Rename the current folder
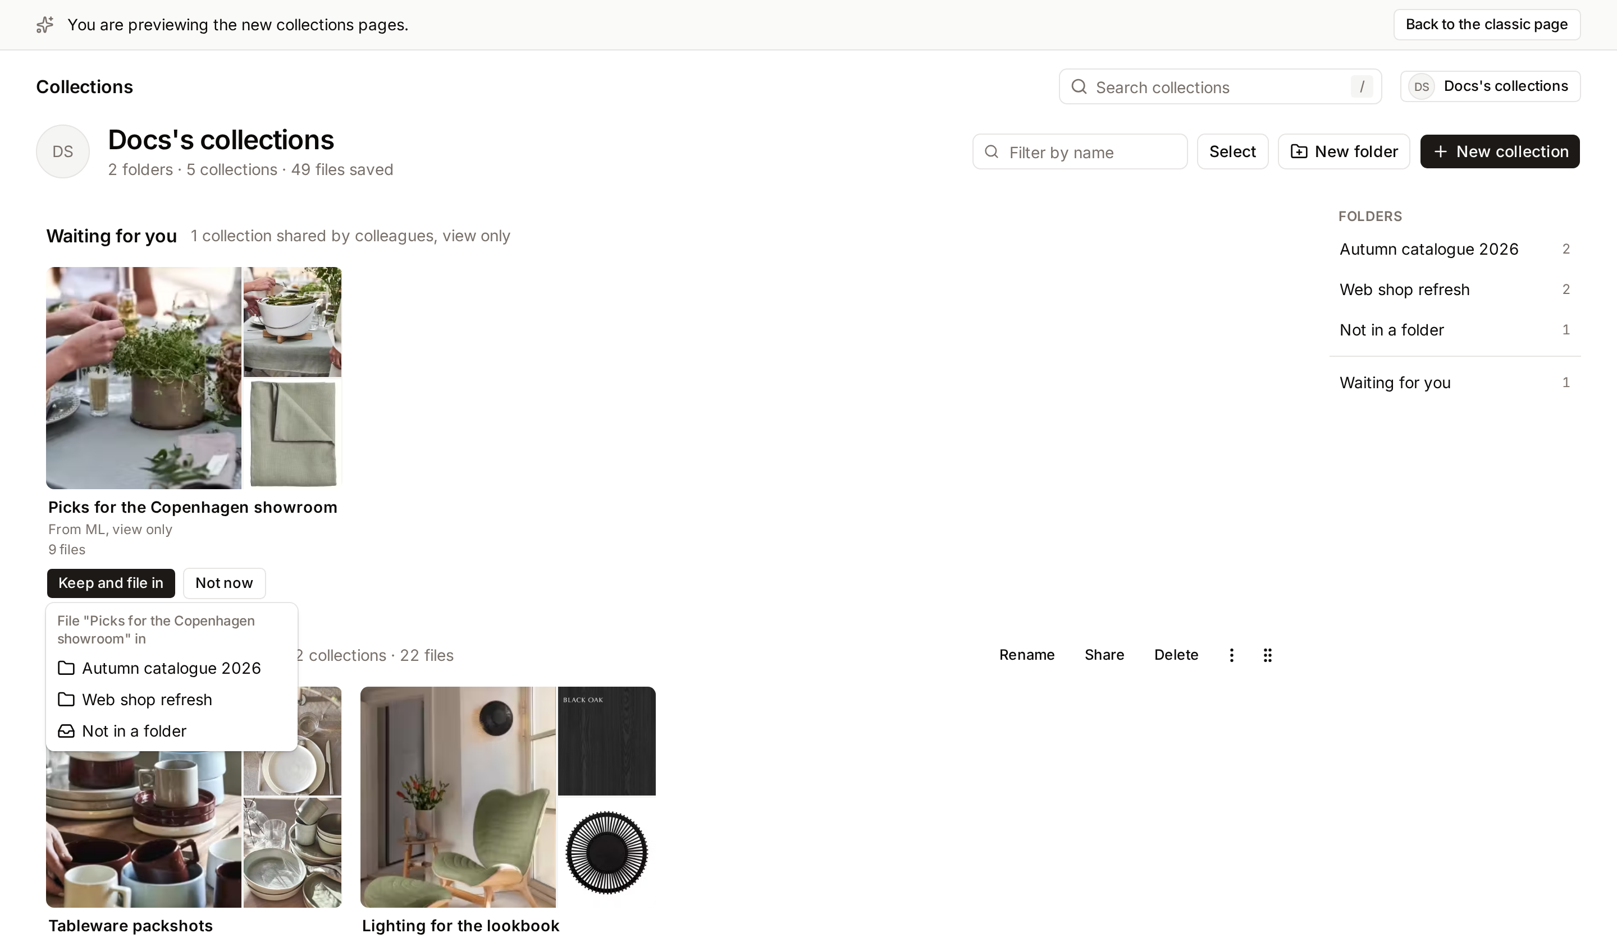Image resolution: width=1617 pixels, height=938 pixels. (x=1027, y=655)
